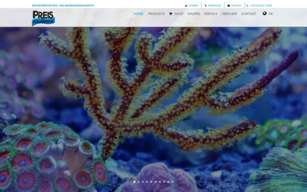Select the ninth slider dot
The width and height of the screenshot is (307, 192).
(x=168, y=182)
